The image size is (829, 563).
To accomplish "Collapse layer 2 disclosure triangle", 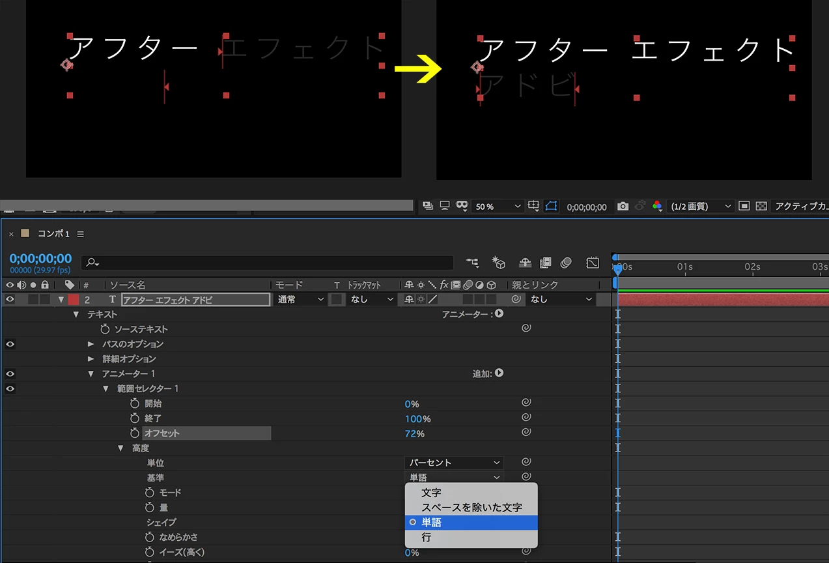I will (61, 300).
